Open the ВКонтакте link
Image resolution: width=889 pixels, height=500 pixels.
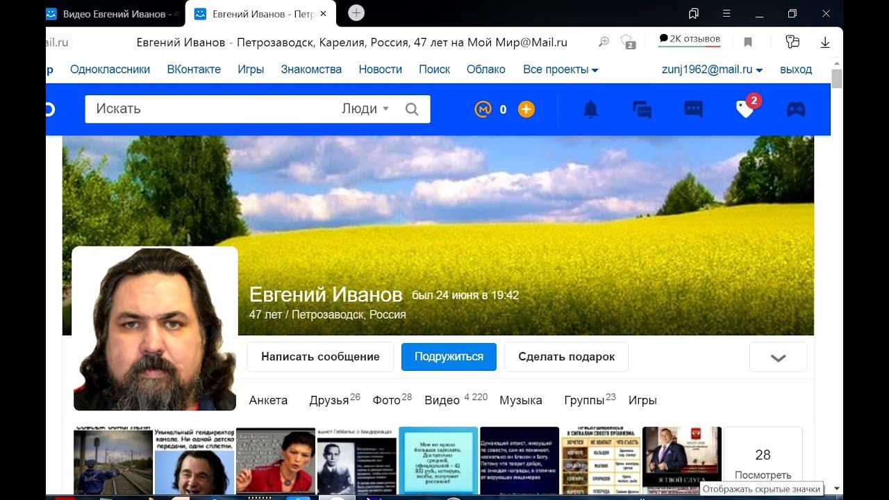194,69
